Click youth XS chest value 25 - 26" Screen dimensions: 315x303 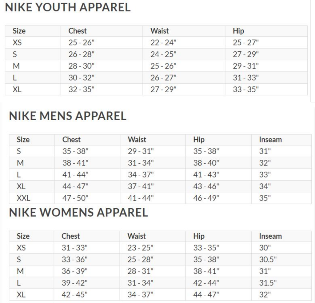81,42
